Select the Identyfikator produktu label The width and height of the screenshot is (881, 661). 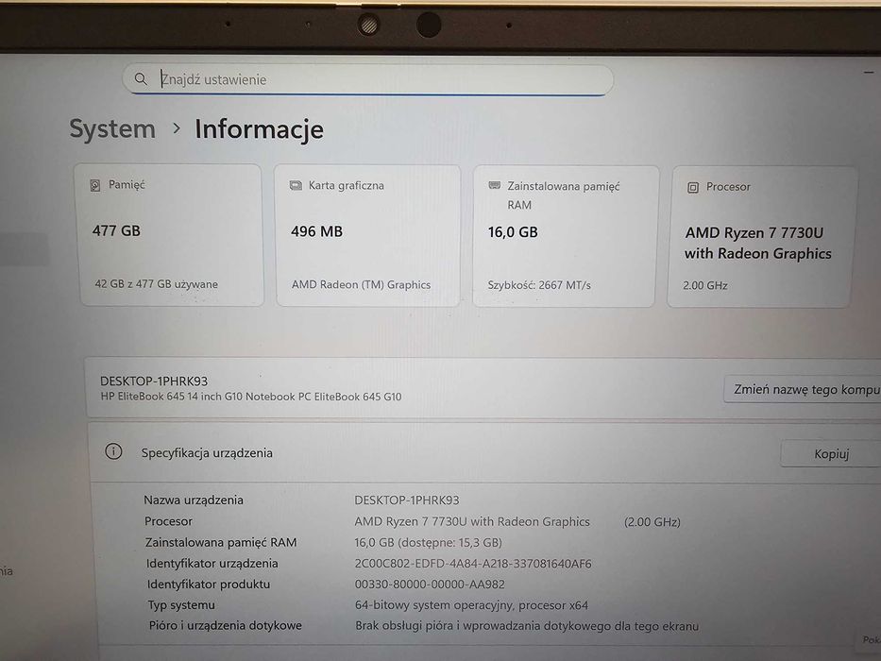coord(209,584)
